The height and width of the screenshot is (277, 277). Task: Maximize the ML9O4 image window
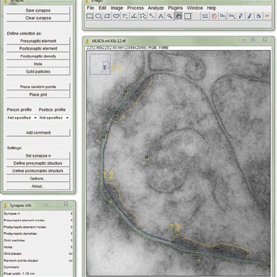click(253, 40)
